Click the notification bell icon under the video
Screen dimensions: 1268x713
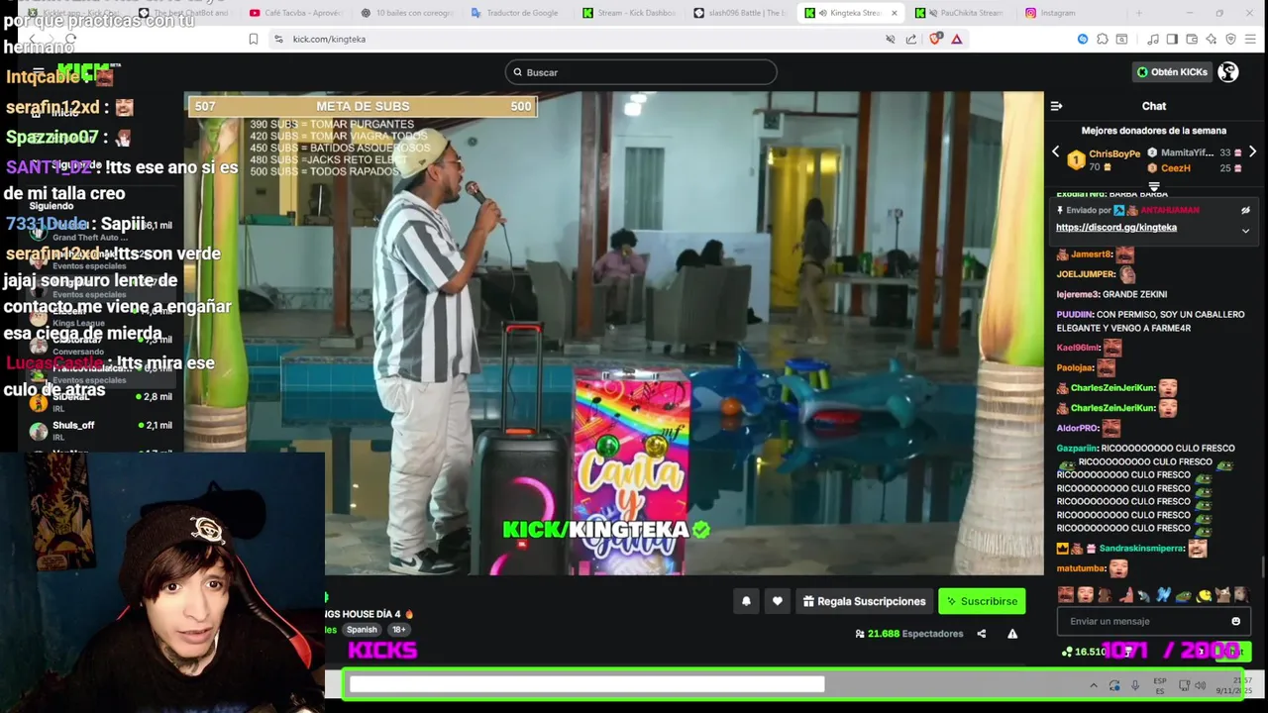tap(746, 601)
